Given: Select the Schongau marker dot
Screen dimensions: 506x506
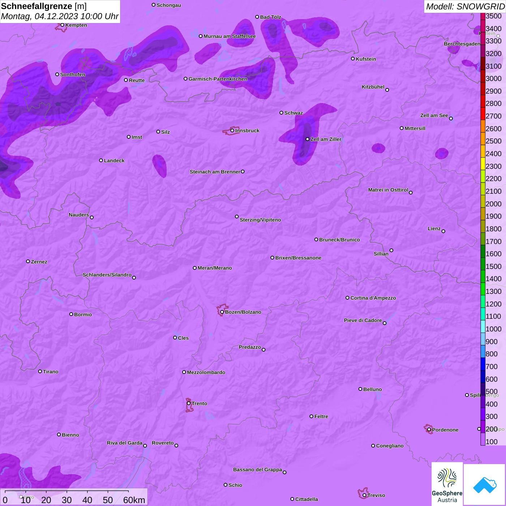Looking at the screenshot, I should (x=154, y=5).
